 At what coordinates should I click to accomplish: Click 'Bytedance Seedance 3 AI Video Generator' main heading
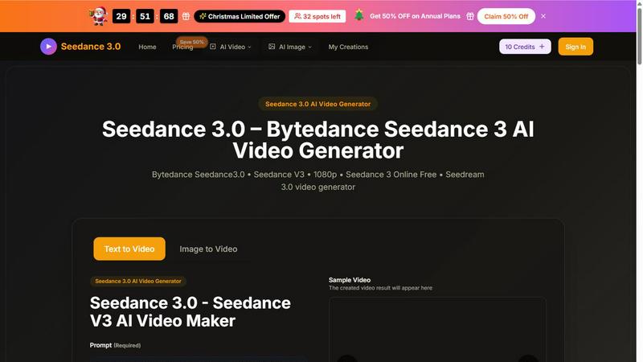pyautogui.click(x=317, y=139)
